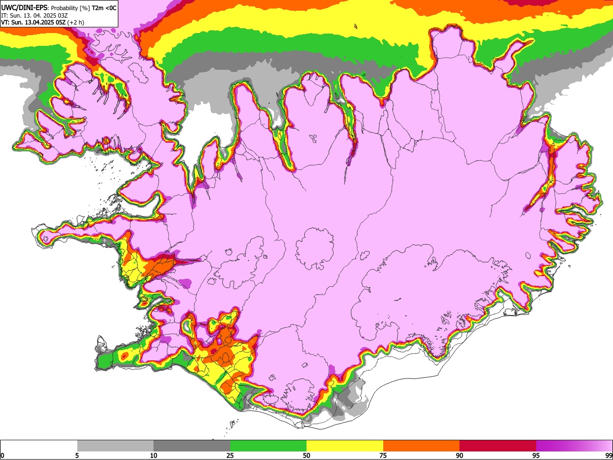Click the legend label 95
613x460 pixels.
[x=536, y=456]
